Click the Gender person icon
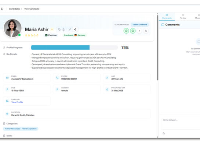This screenshot has height=143, width=200. (57, 89)
